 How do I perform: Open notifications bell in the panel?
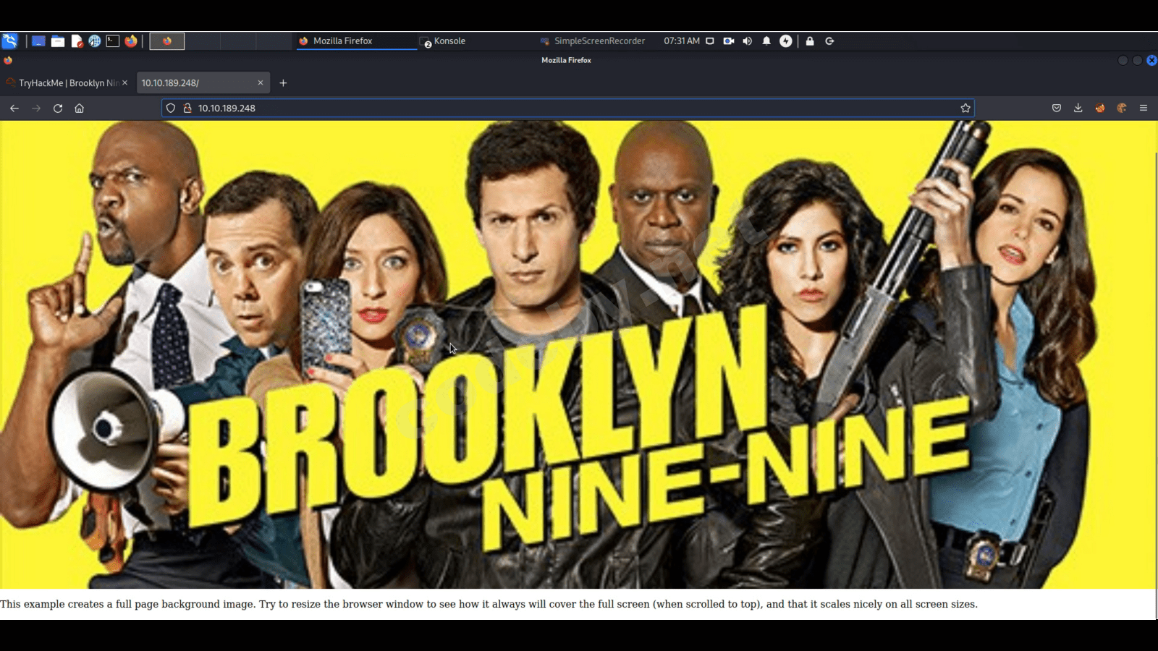[766, 41]
